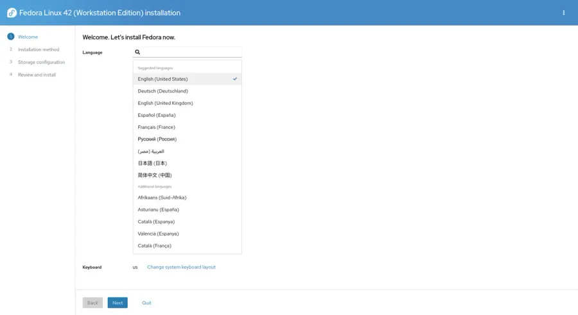Viewport: 578px width, 315px height.
Task: Click the 'us' keyboard value text
Action: pos(135,268)
